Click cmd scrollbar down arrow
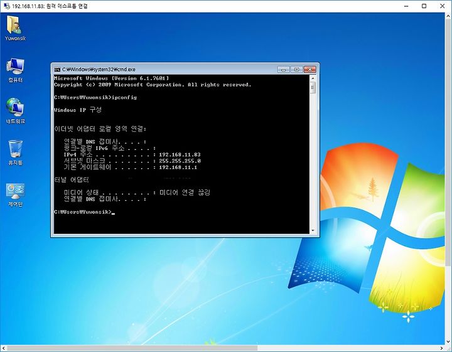 (313, 231)
